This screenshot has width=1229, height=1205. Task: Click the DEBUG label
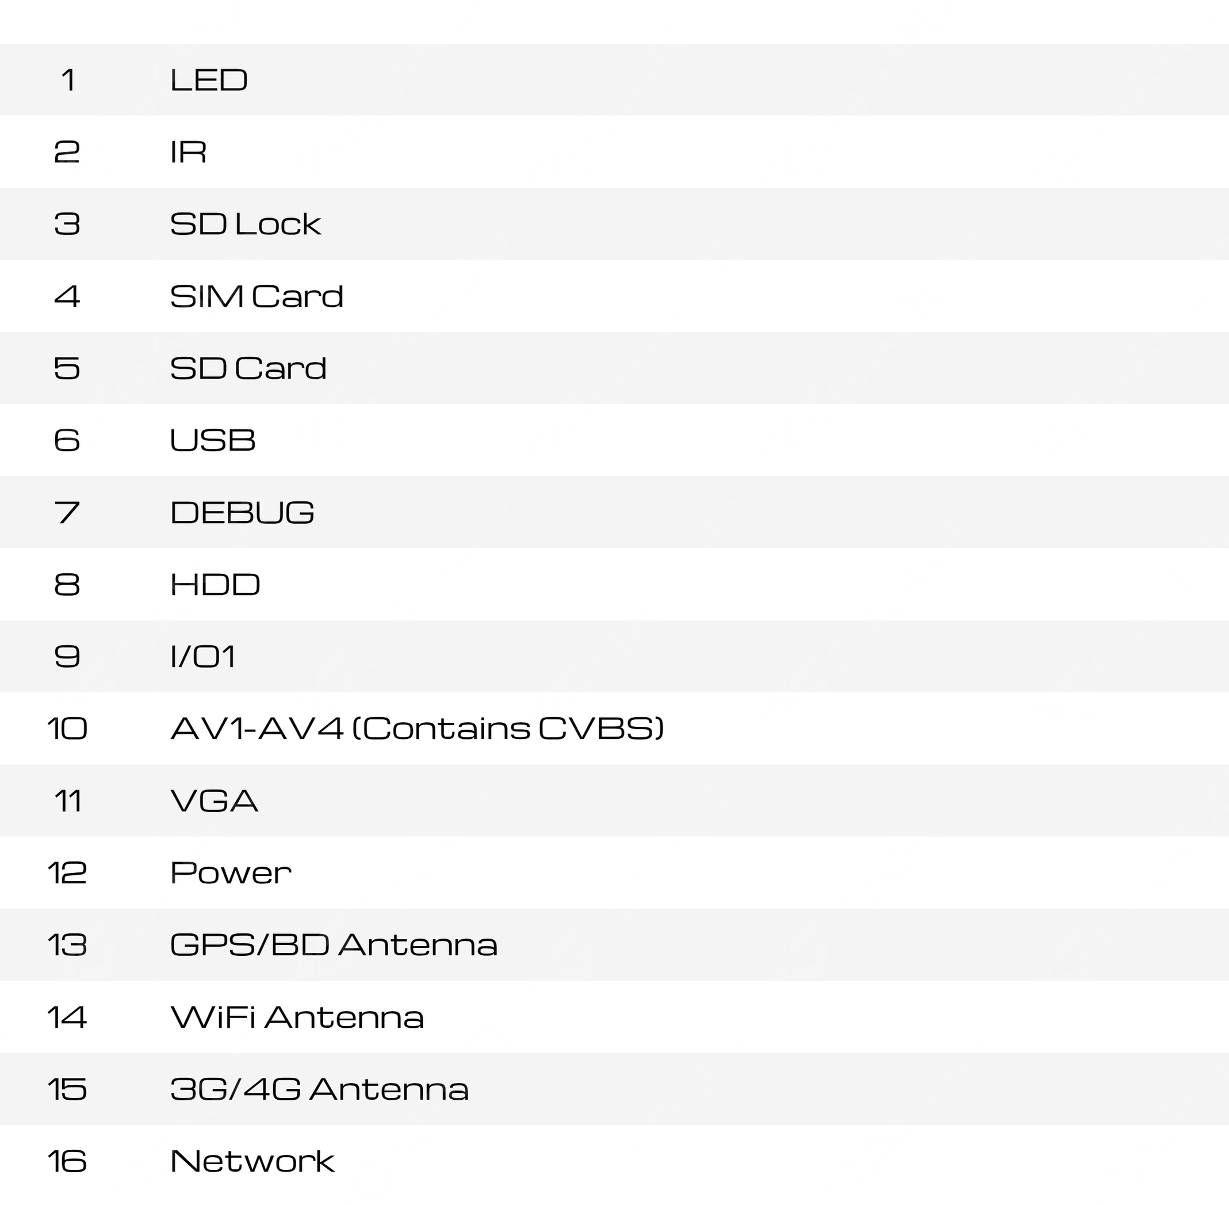[242, 513]
